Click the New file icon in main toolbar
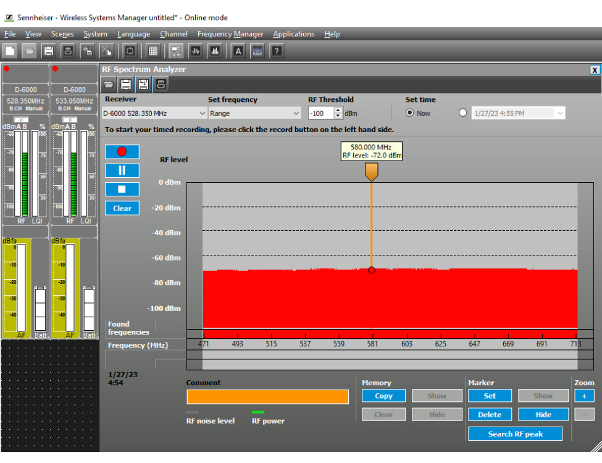Screen dimensions: 602x463 10,51
